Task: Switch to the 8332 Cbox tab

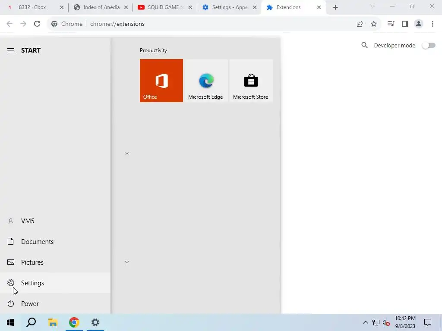Action: click(35, 7)
